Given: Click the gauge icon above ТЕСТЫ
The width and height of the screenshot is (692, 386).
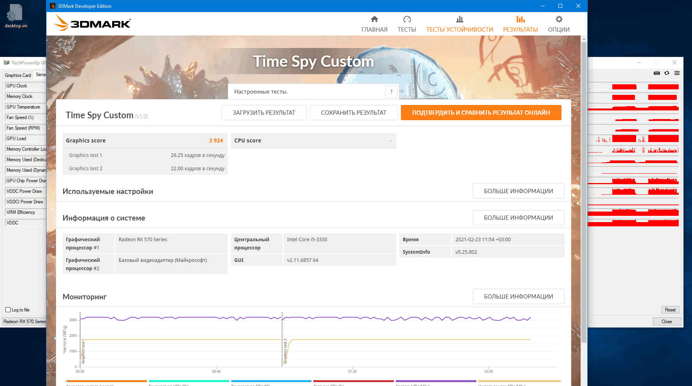Looking at the screenshot, I should [407, 19].
